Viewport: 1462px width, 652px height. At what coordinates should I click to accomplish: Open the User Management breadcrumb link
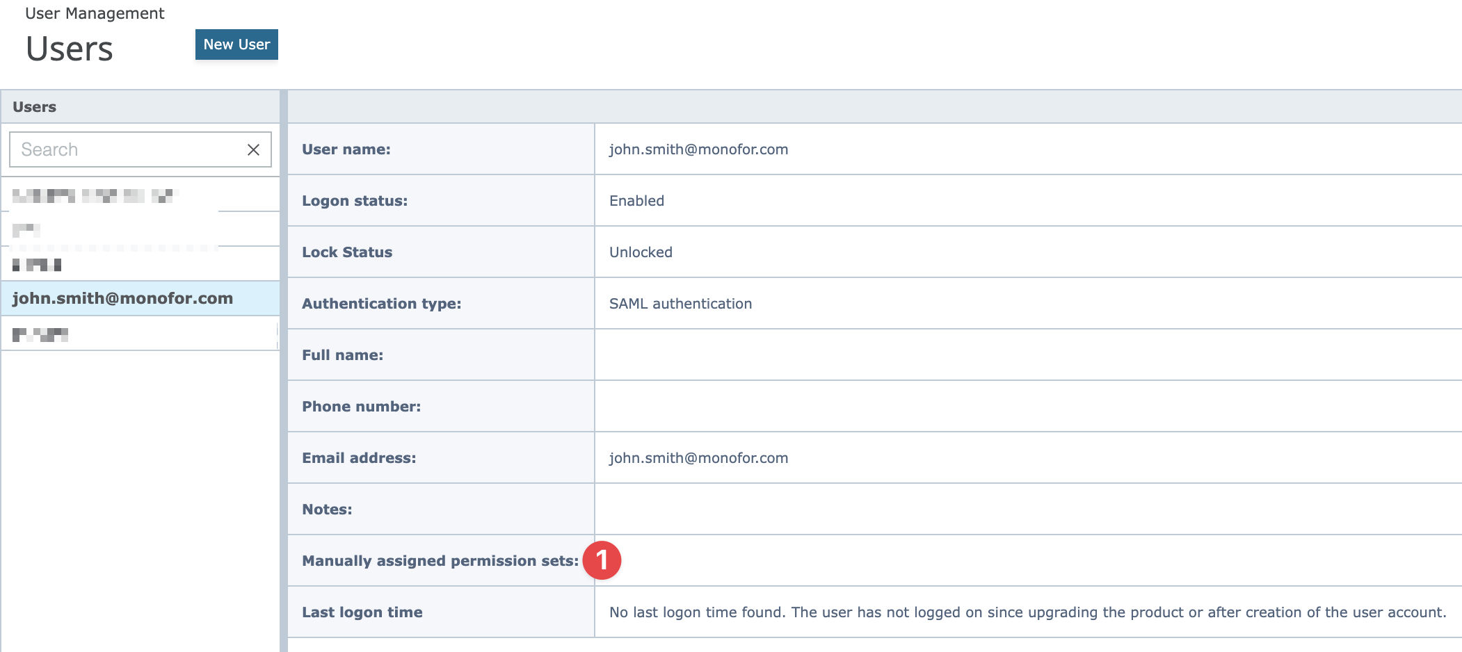(94, 13)
